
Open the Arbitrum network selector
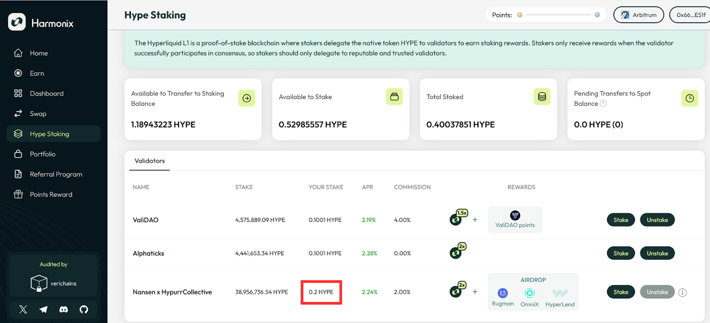pyautogui.click(x=638, y=15)
